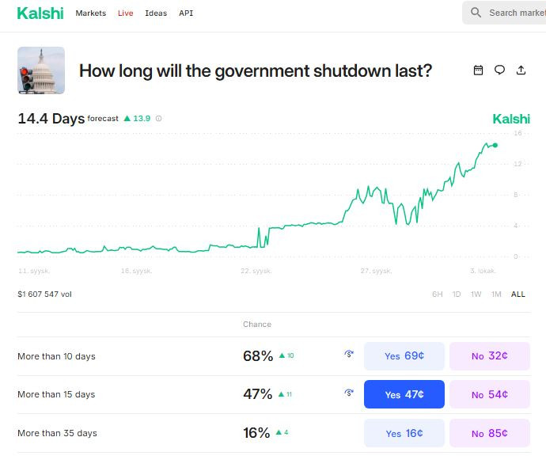Click the icon beside More than 10 days odds
The height and width of the screenshot is (456, 546).
coord(349,355)
